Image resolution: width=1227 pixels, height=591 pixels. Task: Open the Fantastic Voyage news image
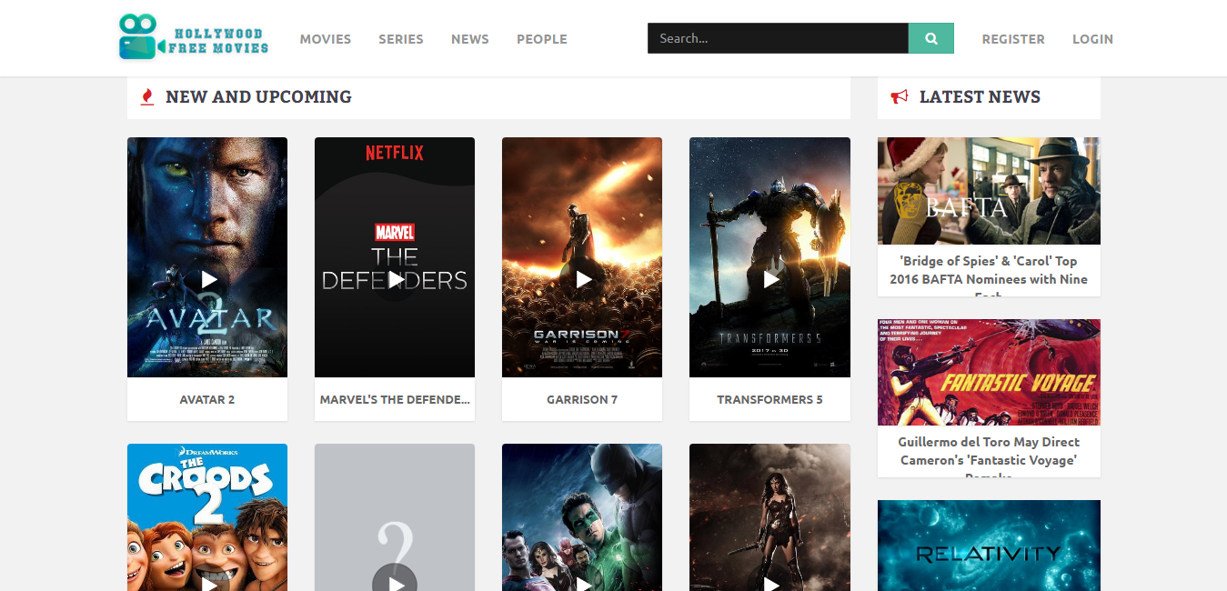[x=989, y=372]
